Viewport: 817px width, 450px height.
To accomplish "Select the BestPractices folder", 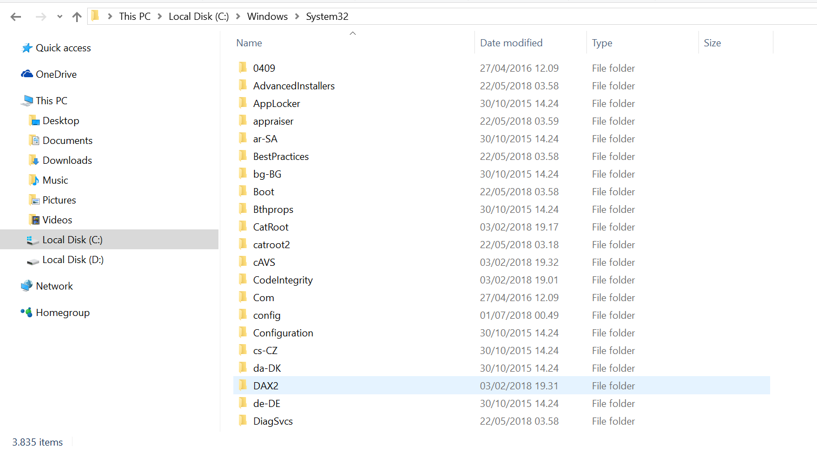I will [281, 157].
